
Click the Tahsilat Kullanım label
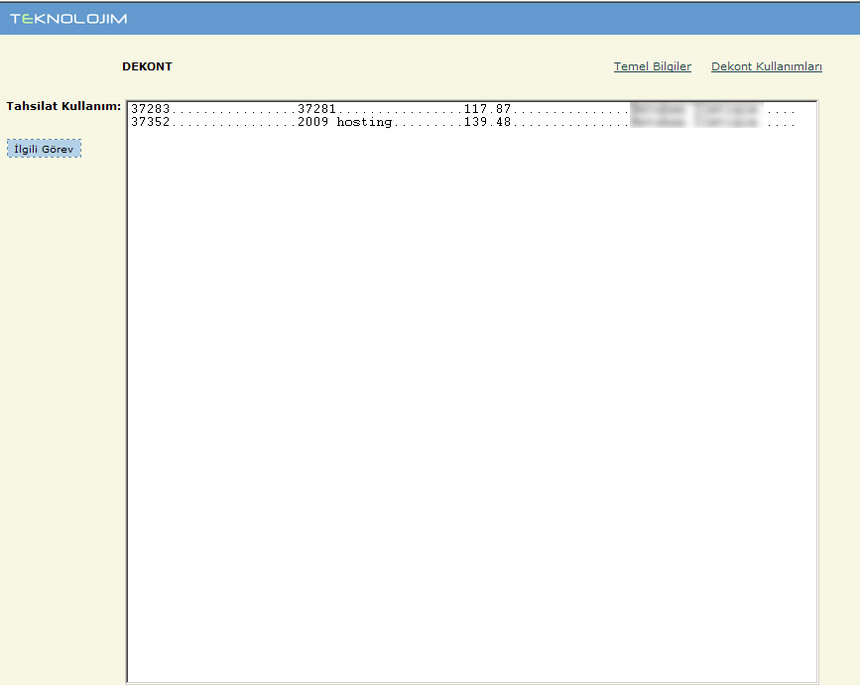[63, 106]
